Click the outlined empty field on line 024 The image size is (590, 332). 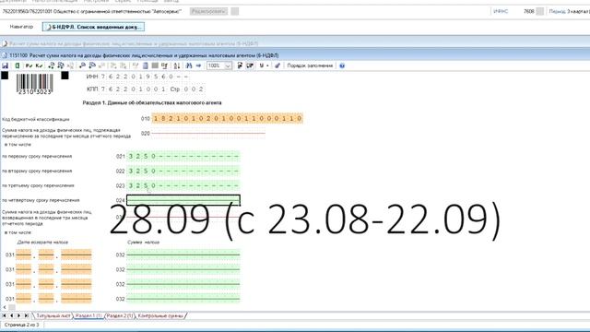pos(183,200)
